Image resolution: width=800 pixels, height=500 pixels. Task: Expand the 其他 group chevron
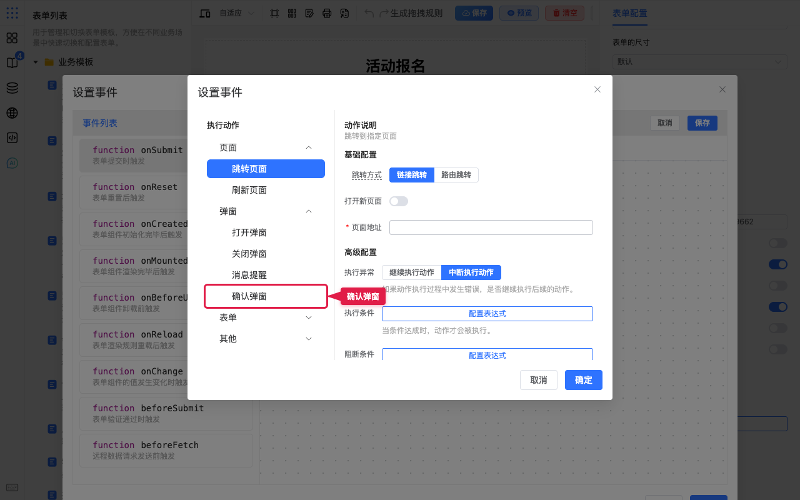(309, 339)
